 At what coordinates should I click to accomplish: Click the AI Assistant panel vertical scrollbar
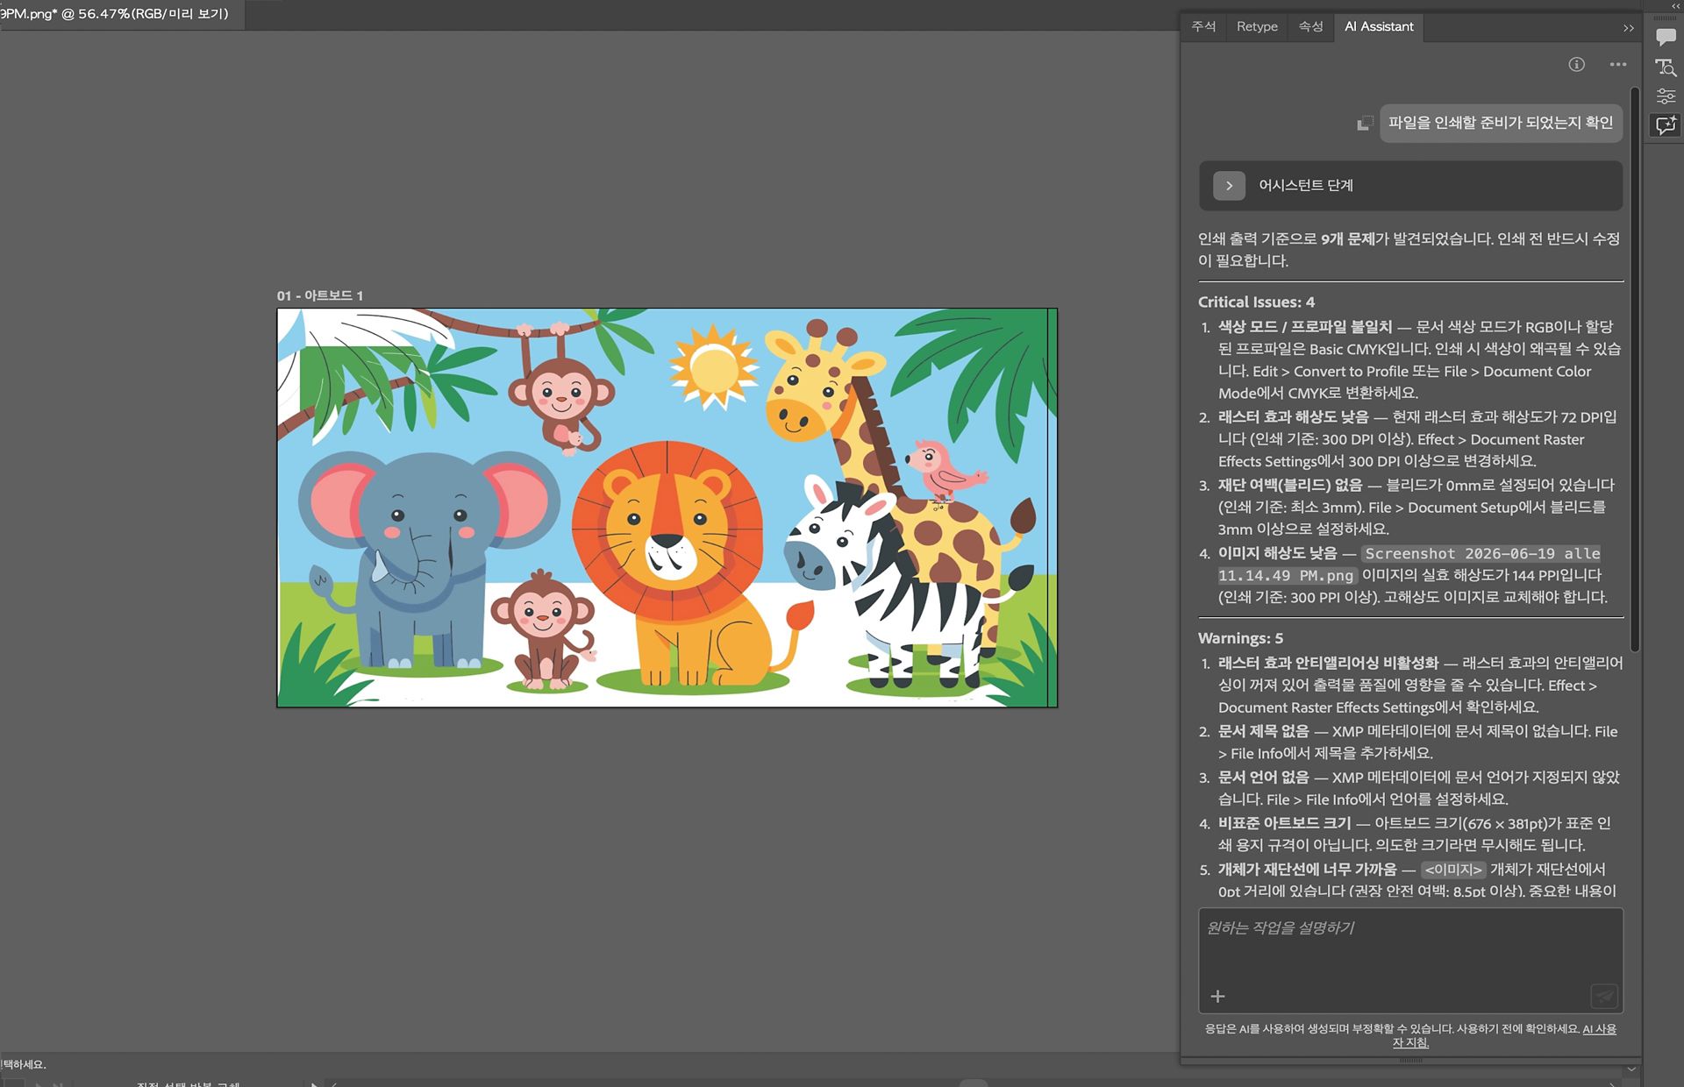tap(1635, 368)
